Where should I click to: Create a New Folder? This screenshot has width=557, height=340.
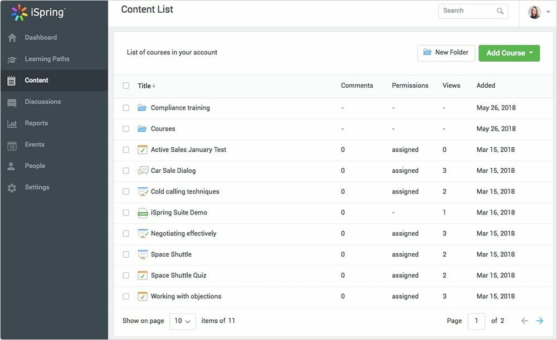click(446, 53)
